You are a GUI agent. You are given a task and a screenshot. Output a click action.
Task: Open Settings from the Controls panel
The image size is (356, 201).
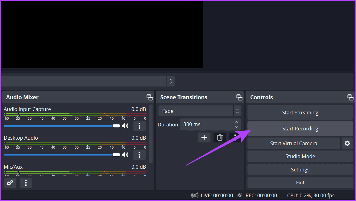(300, 170)
